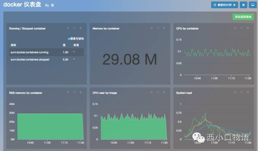The height and width of the screenshot is (151, 258).
Task: Click the green line in CPU by container chart
Action: (217, 52)
